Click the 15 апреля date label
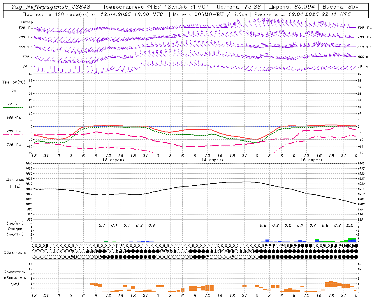The image size is (373, 298). 312,160
